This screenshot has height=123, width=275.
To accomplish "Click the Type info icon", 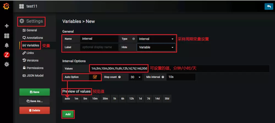I will coord(134,39).
